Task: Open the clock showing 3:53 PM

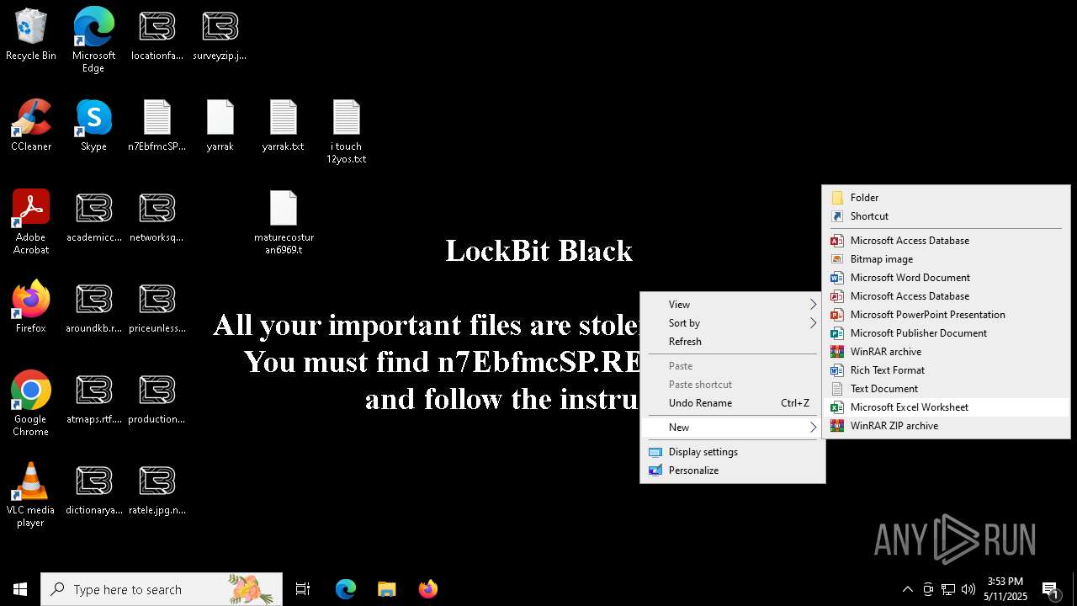Action: [1005, 589]
